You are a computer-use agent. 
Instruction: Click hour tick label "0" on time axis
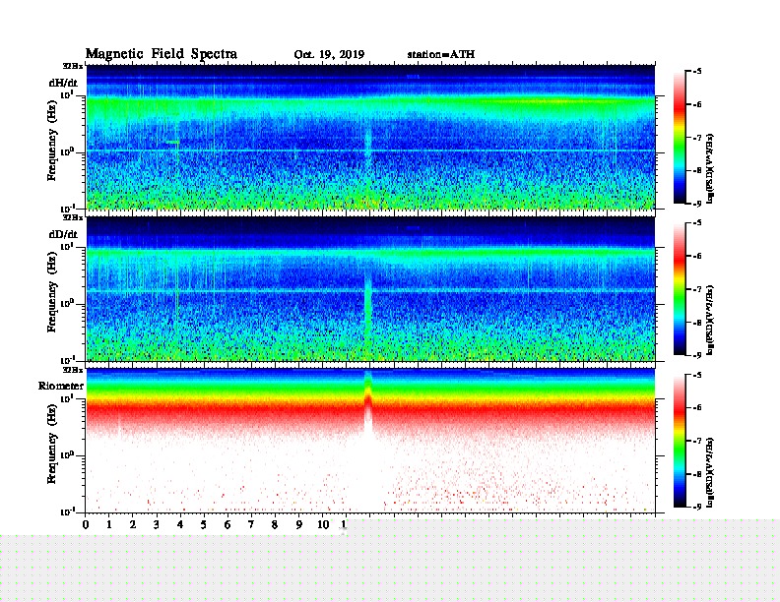pyautogui.click(x=86, y=525)
